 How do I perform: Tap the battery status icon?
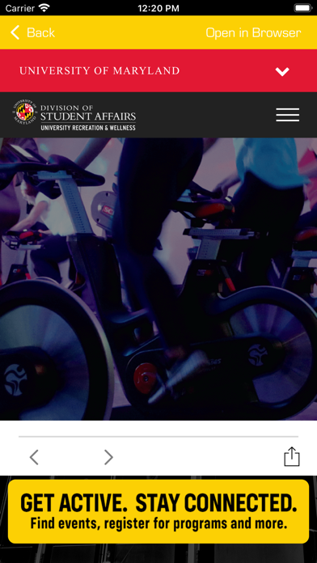(x=302, y=7)
